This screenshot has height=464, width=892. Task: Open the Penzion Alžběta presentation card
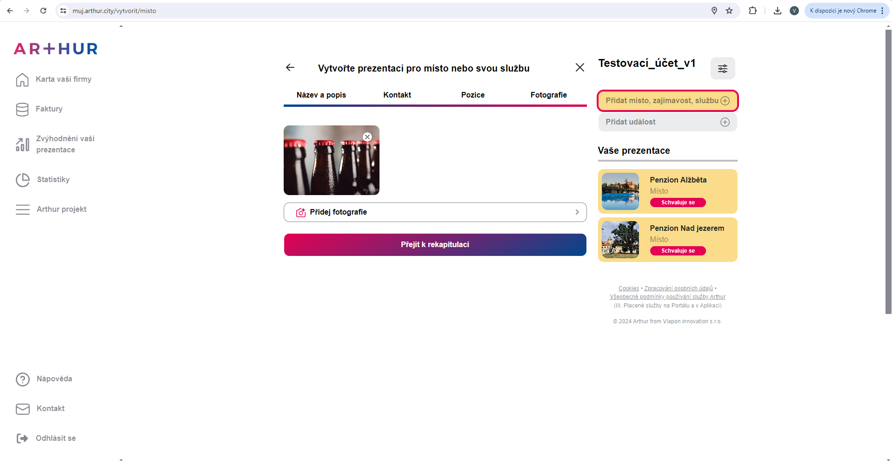coord(667,191)
